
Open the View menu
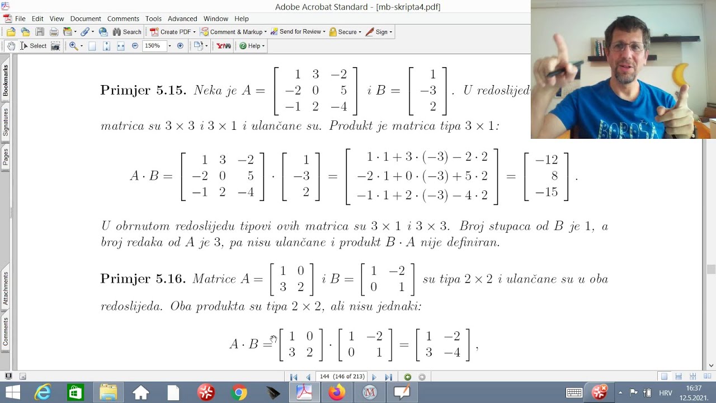pos(56,18)
